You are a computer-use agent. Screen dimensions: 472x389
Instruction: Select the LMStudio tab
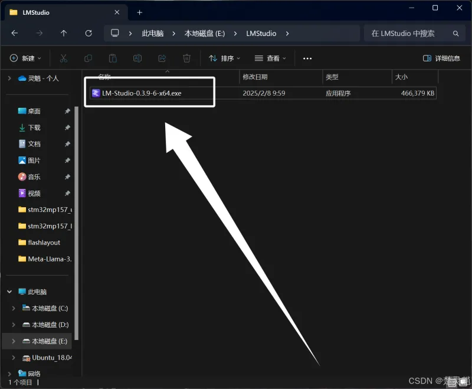59,12
